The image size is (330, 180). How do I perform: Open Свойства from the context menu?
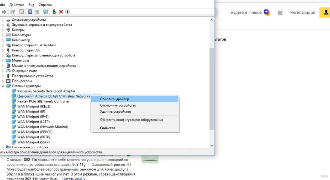pyautogui.click(x=108, y=128)
